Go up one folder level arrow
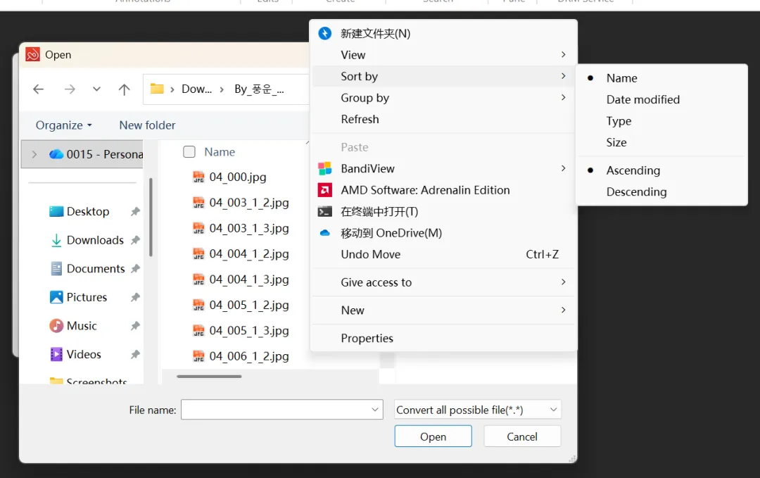 (x=124, y=89)
